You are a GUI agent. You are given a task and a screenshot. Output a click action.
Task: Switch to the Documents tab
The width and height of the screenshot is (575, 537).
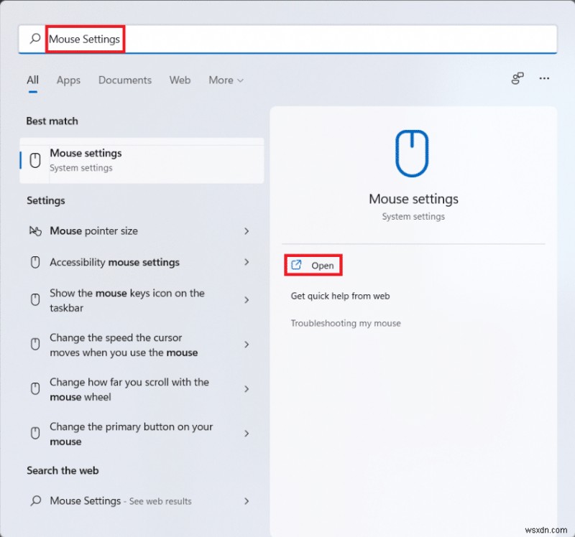(x=124, y=80)
